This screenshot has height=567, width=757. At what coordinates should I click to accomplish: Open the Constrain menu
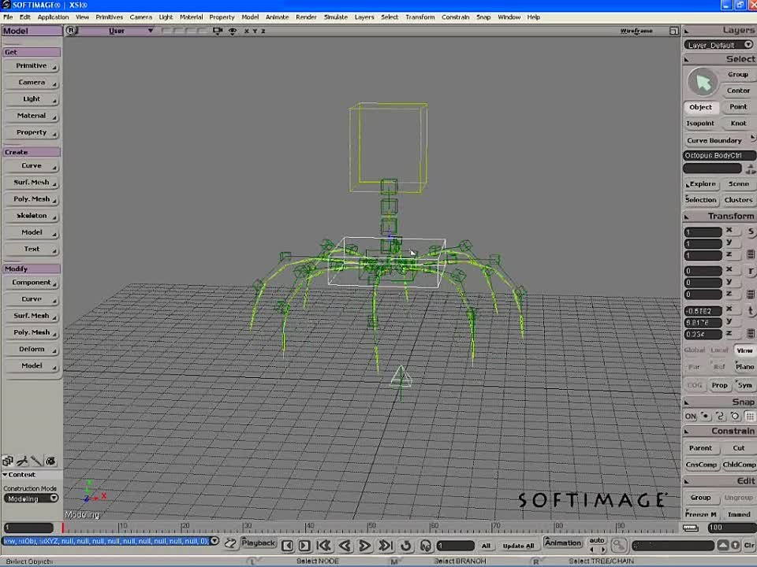click(455, 17)
